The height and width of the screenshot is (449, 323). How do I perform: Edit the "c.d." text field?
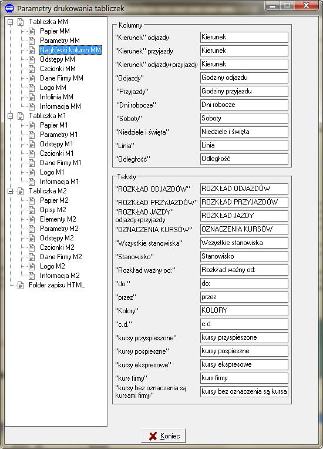[244, 324]
